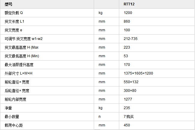Select the 212-735 adjustable width value
195x130 pixels.
pyautogui.click(x=131, y=39)
